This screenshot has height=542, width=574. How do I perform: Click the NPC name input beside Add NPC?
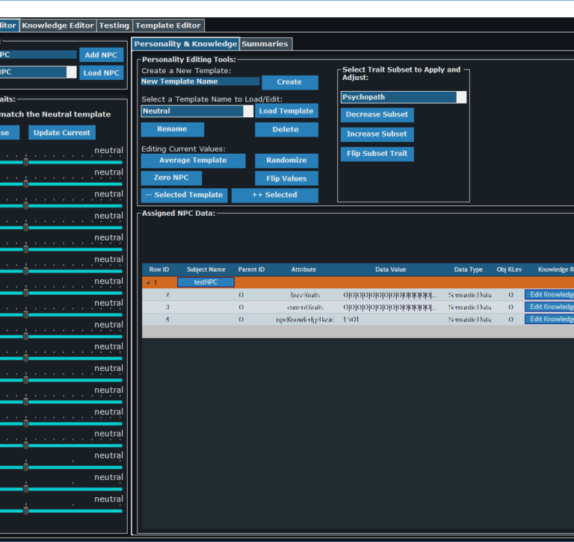click(37, 54)
